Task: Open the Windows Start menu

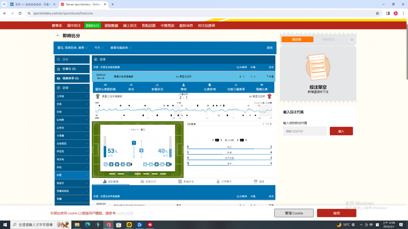Action: coord(5,224)
